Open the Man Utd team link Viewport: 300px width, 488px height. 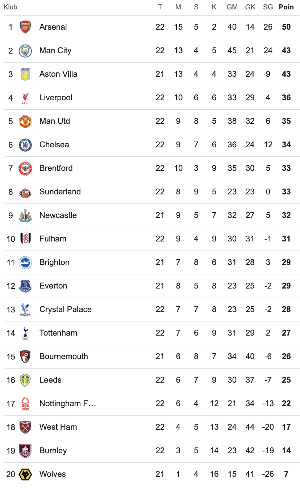coord(55,121)
